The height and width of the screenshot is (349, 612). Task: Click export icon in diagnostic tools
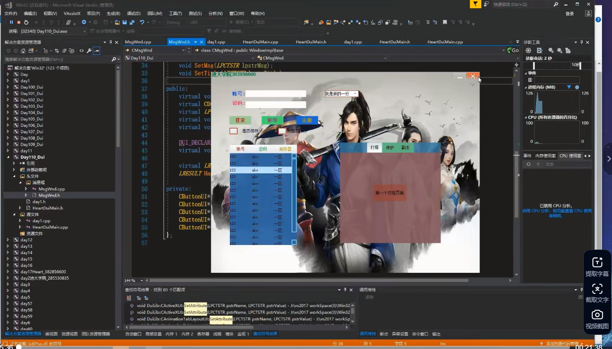click(x=540, y=51)
